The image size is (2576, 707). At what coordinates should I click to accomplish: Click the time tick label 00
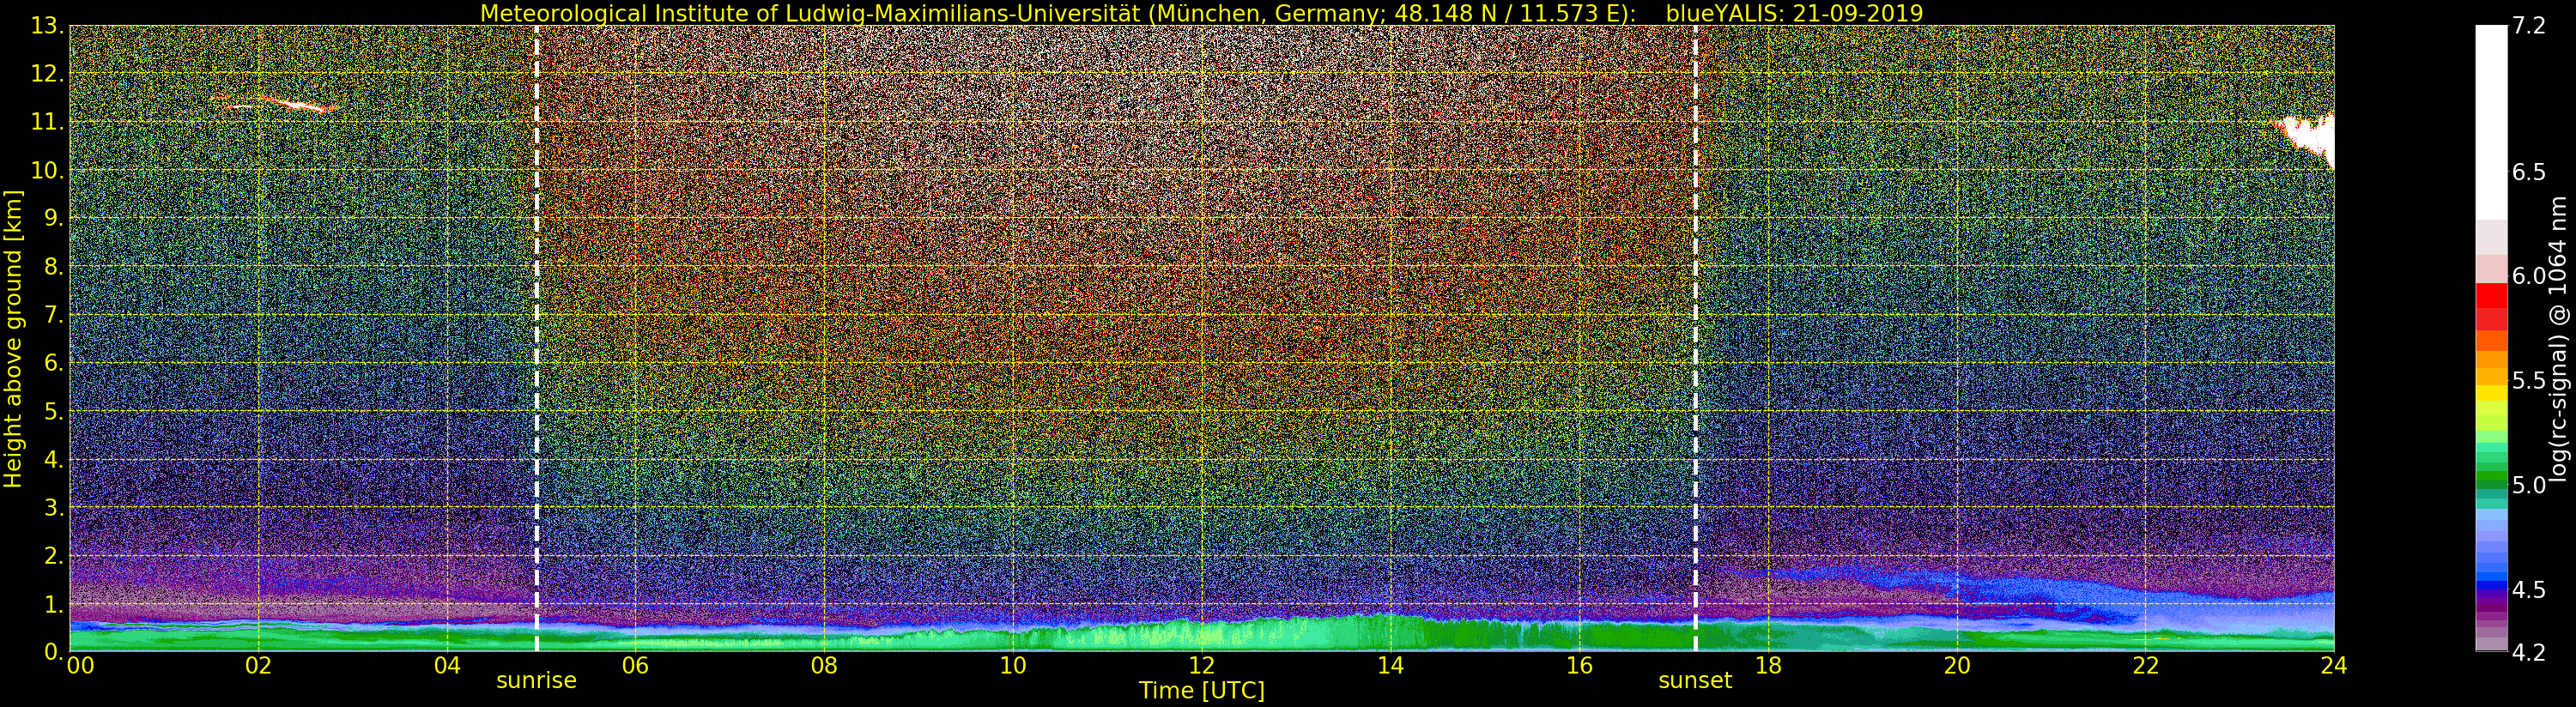[x=80, y=666]
